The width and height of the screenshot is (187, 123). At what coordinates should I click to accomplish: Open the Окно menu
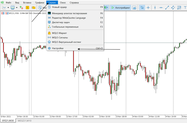(x=63, y=3)
